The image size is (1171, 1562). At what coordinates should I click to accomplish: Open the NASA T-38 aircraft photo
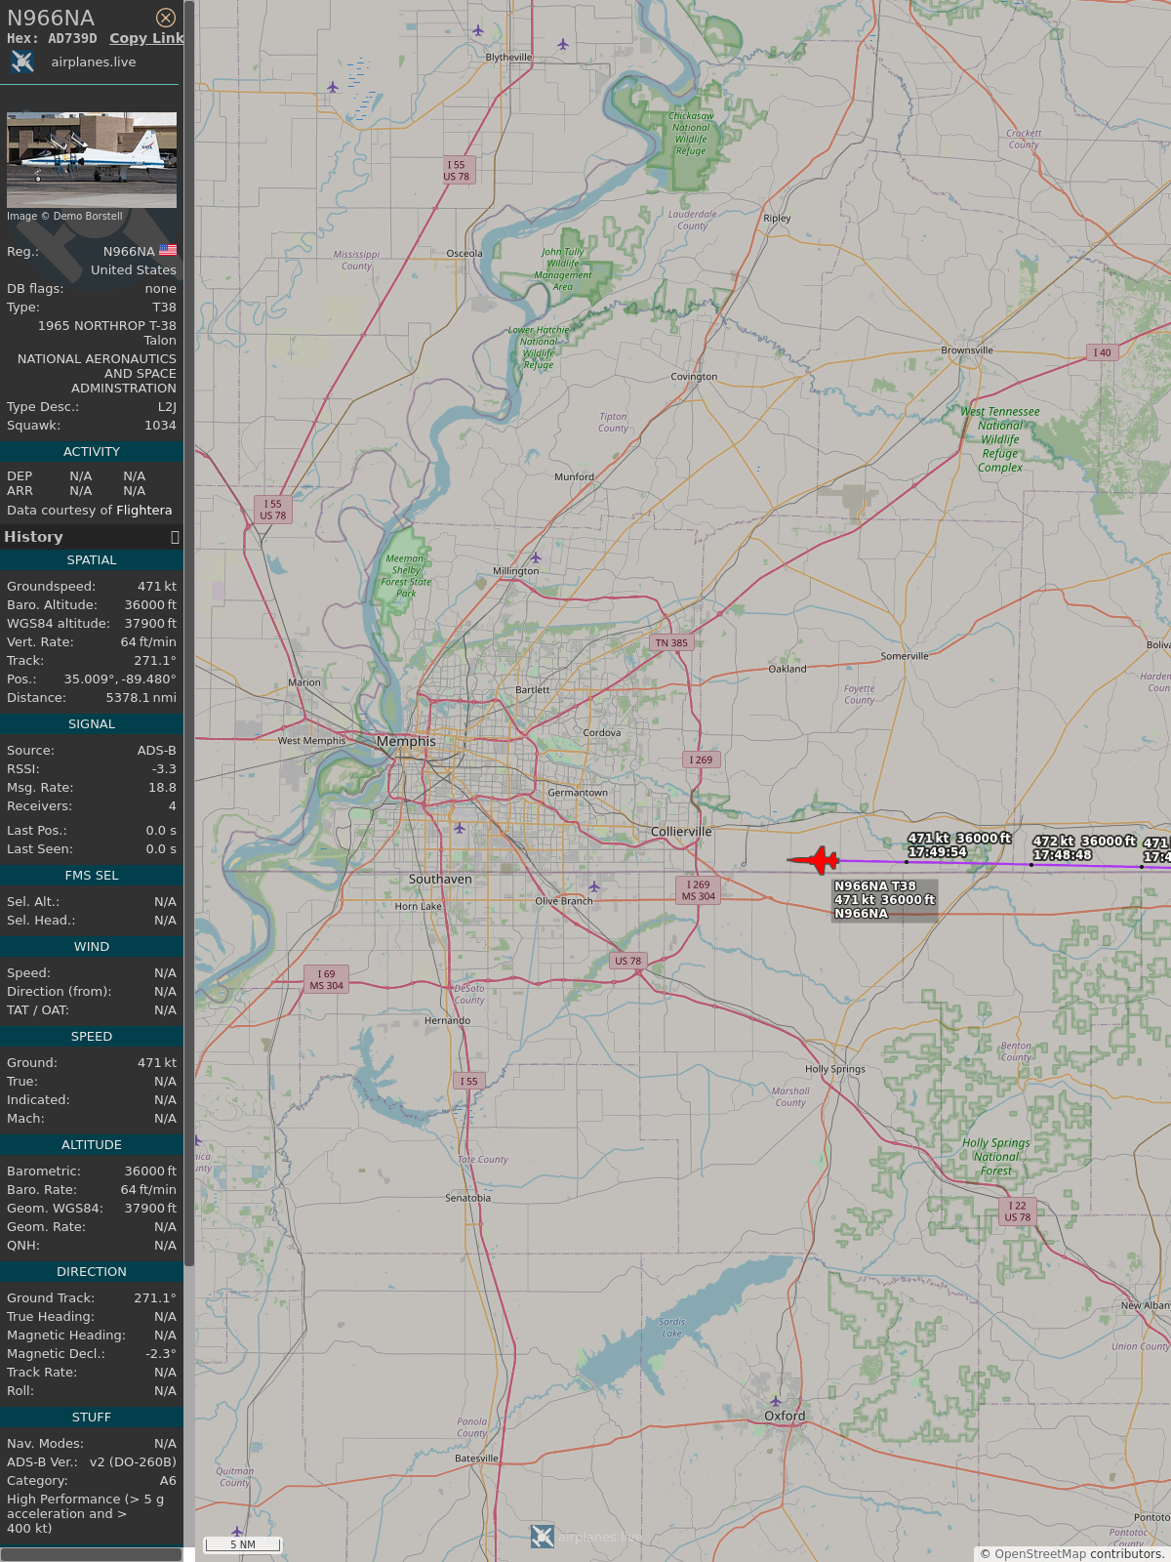coord(92,160)
